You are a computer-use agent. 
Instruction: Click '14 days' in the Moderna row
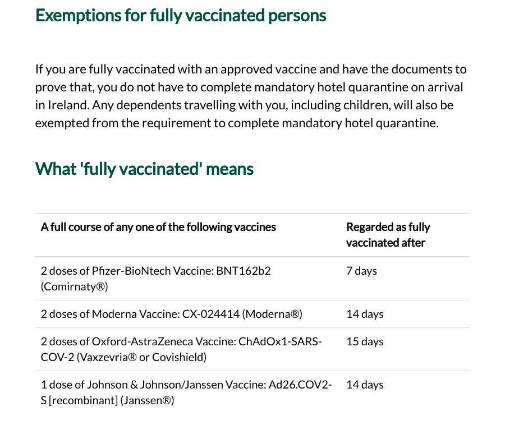pos(365,314)
